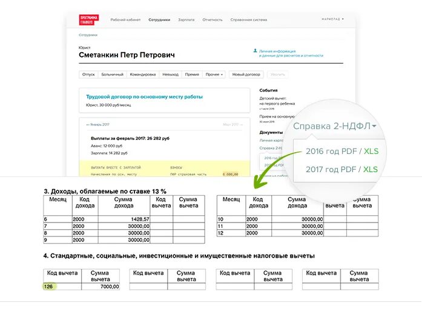Switch to the Сотрудники top navigation item

(159, 19)
